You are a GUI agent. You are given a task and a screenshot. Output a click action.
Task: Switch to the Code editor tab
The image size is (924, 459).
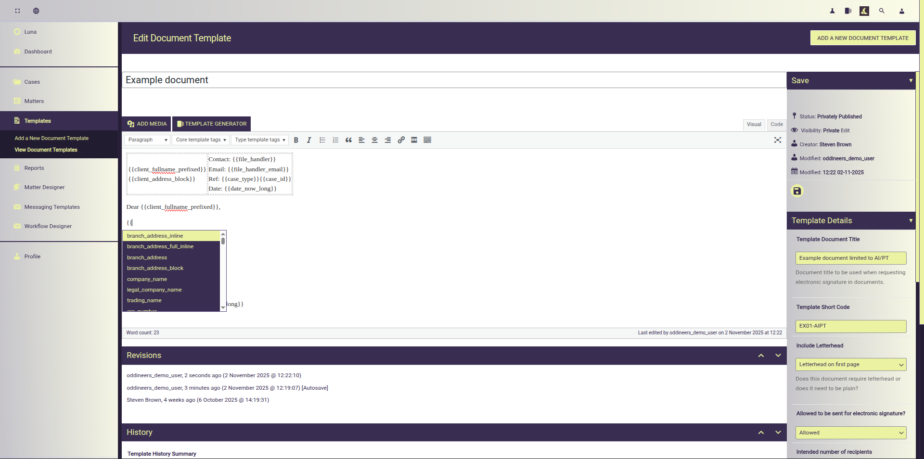(776, 125)
